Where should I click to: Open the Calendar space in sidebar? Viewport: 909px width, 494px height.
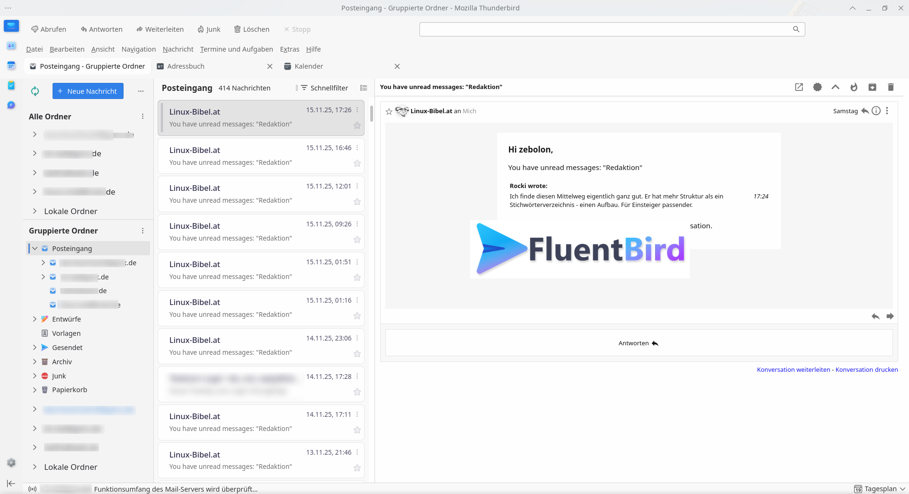click(11, 65)
